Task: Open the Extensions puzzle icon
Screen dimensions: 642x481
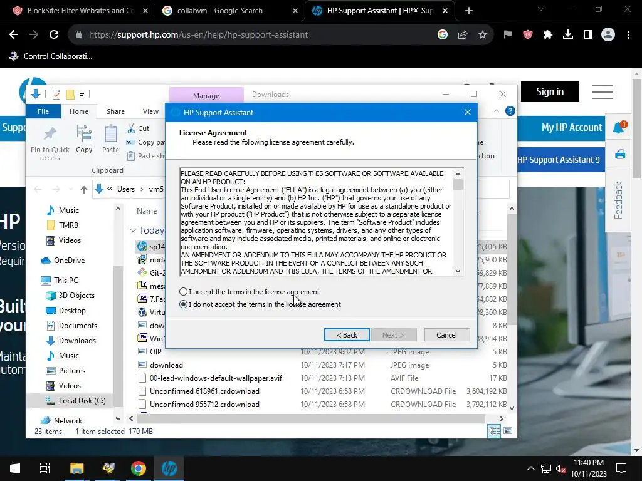Action: [548, 35]
